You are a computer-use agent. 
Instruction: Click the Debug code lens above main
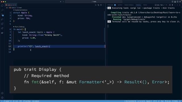click(22, 27)
